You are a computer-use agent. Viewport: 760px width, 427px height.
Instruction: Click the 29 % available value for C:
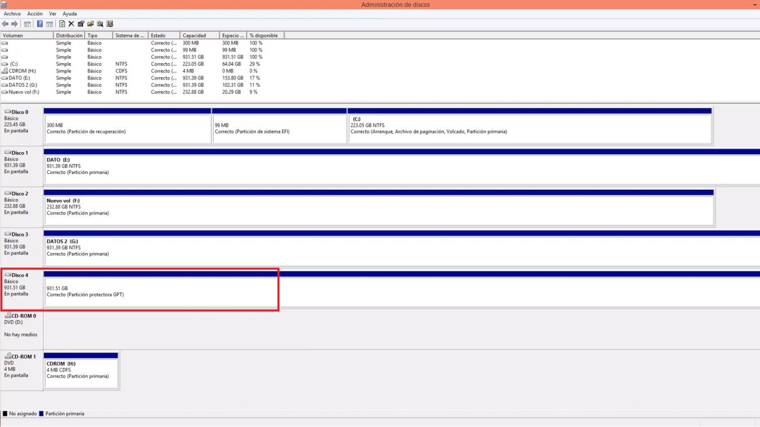254,64
